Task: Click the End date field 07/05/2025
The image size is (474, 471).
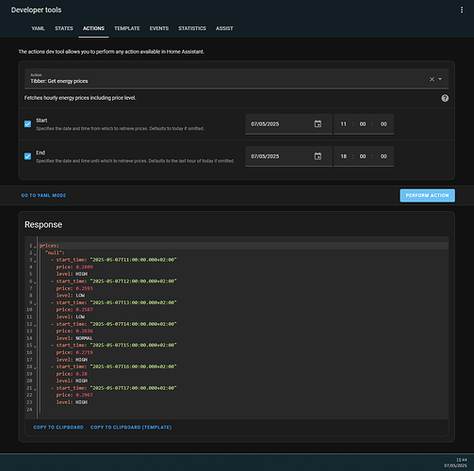Action: 279,156
